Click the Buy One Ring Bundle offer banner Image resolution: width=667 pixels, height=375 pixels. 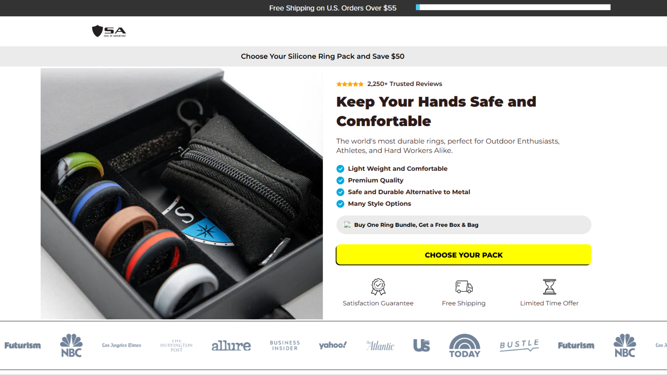(463, 225)
